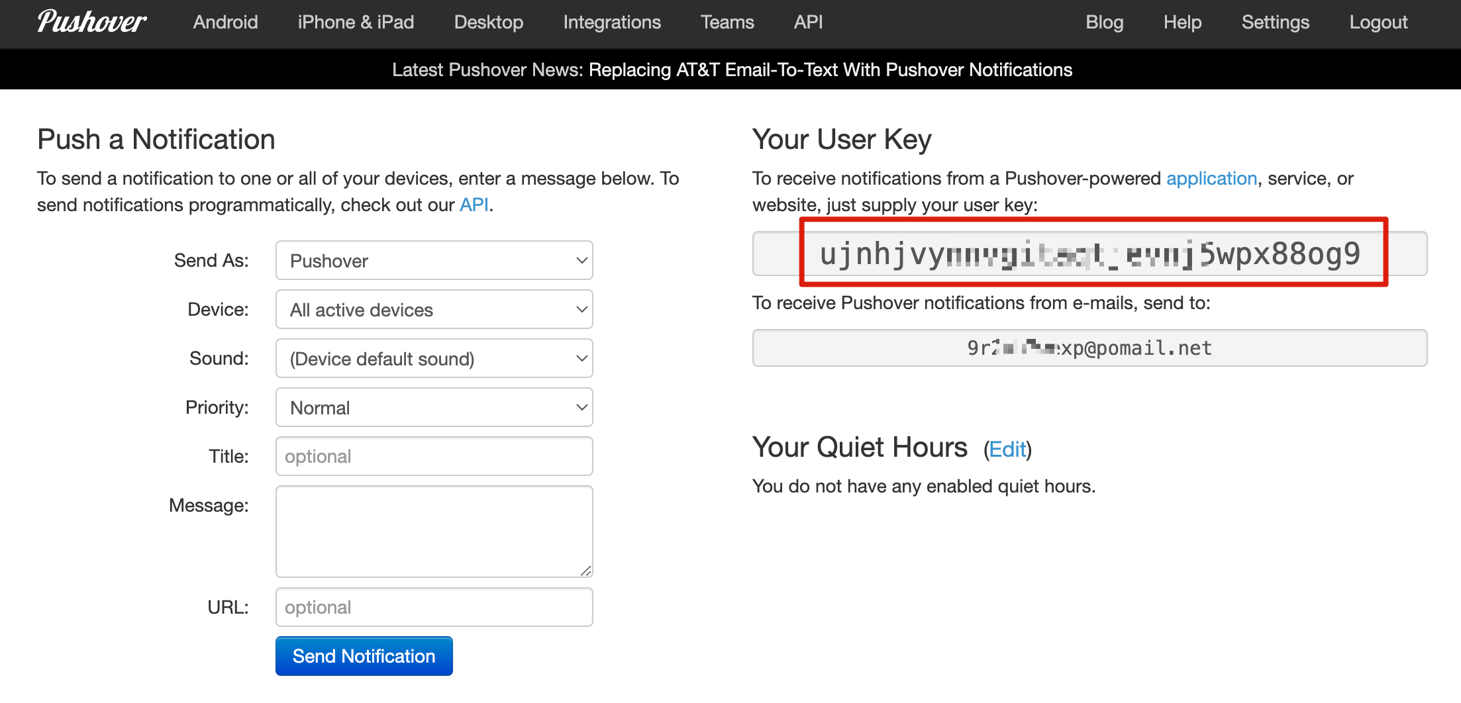Viewport: 1461px width, 703px height.
Task: Follow the API link in the description
Action: 474,205
